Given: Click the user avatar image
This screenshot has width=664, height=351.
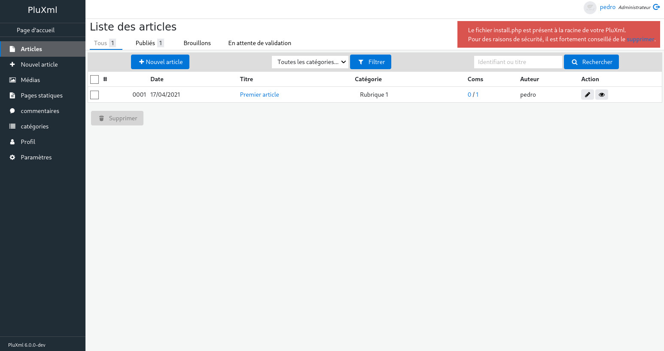Looking at the screenshot, I should (590, 7).
